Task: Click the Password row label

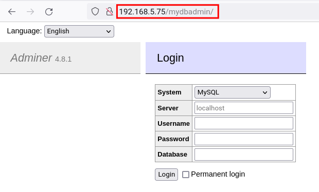Action: (x=173, y=139)
